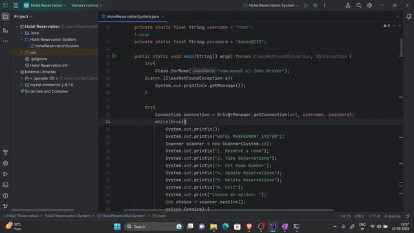Expand mysql-connector-j-8.1.0 library
The height and width of the screenshot is (233, 414).
21,85
